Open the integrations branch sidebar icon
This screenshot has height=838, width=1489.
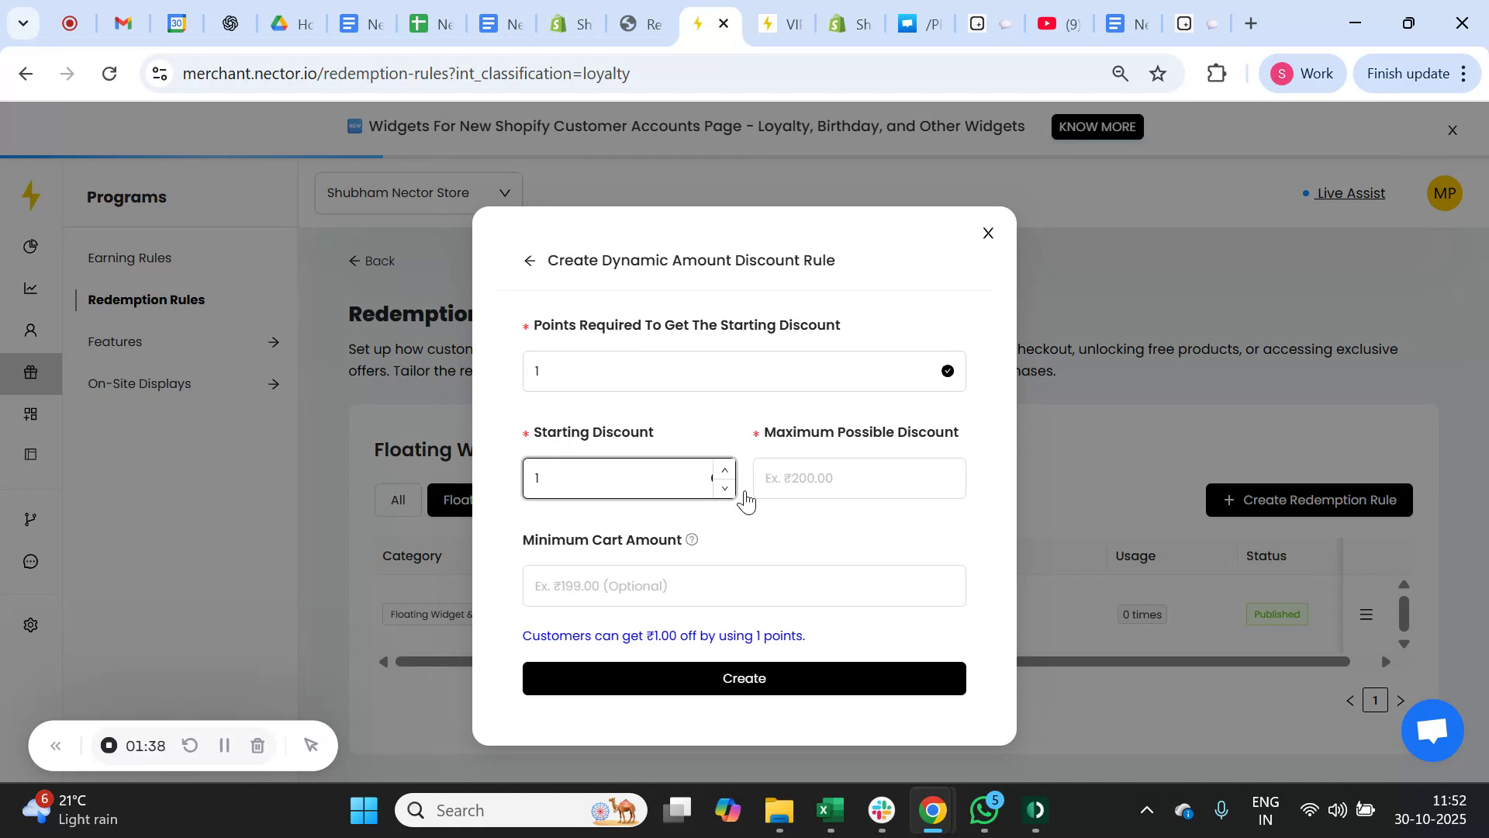point(31,518)
